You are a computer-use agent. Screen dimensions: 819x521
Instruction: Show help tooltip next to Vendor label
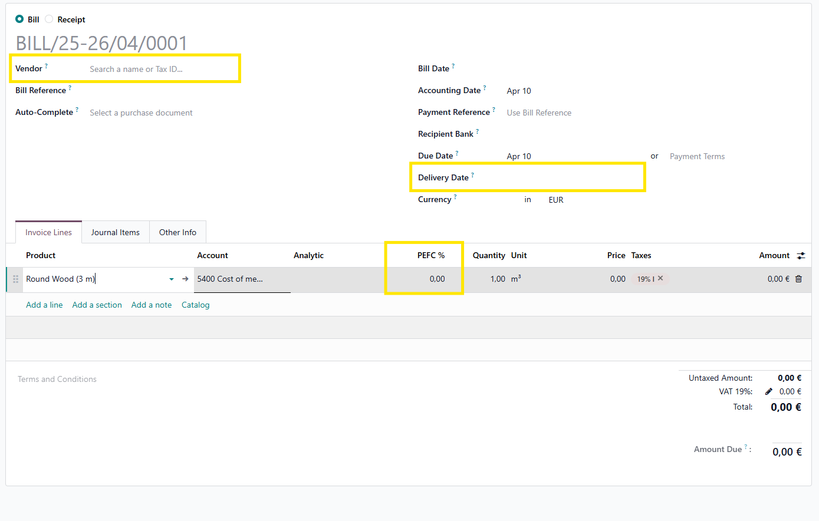[47, 66]
